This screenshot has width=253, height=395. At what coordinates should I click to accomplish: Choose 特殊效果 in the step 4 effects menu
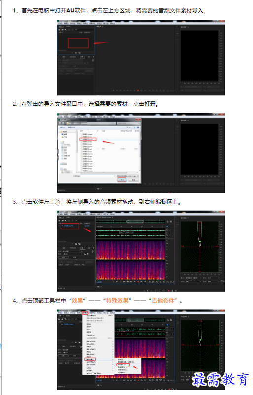click(90, 359)
